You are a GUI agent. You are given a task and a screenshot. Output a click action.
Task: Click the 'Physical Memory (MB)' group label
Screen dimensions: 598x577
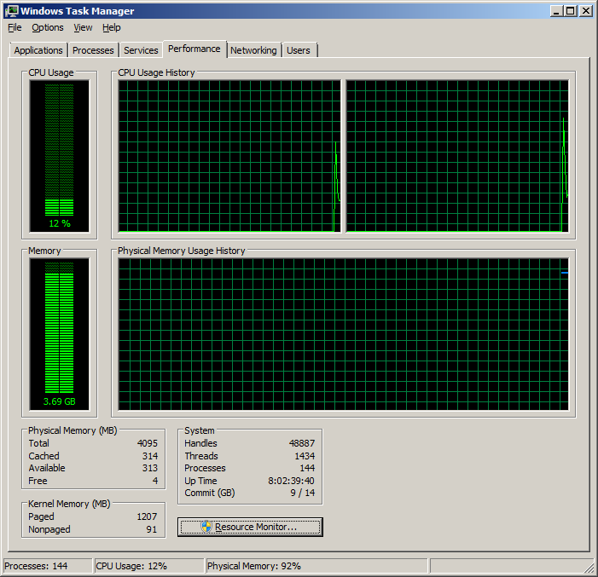[73, 430]
